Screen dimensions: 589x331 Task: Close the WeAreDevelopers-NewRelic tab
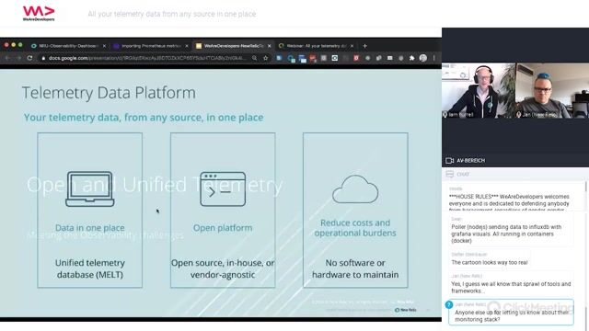click(x=269, y=46)
